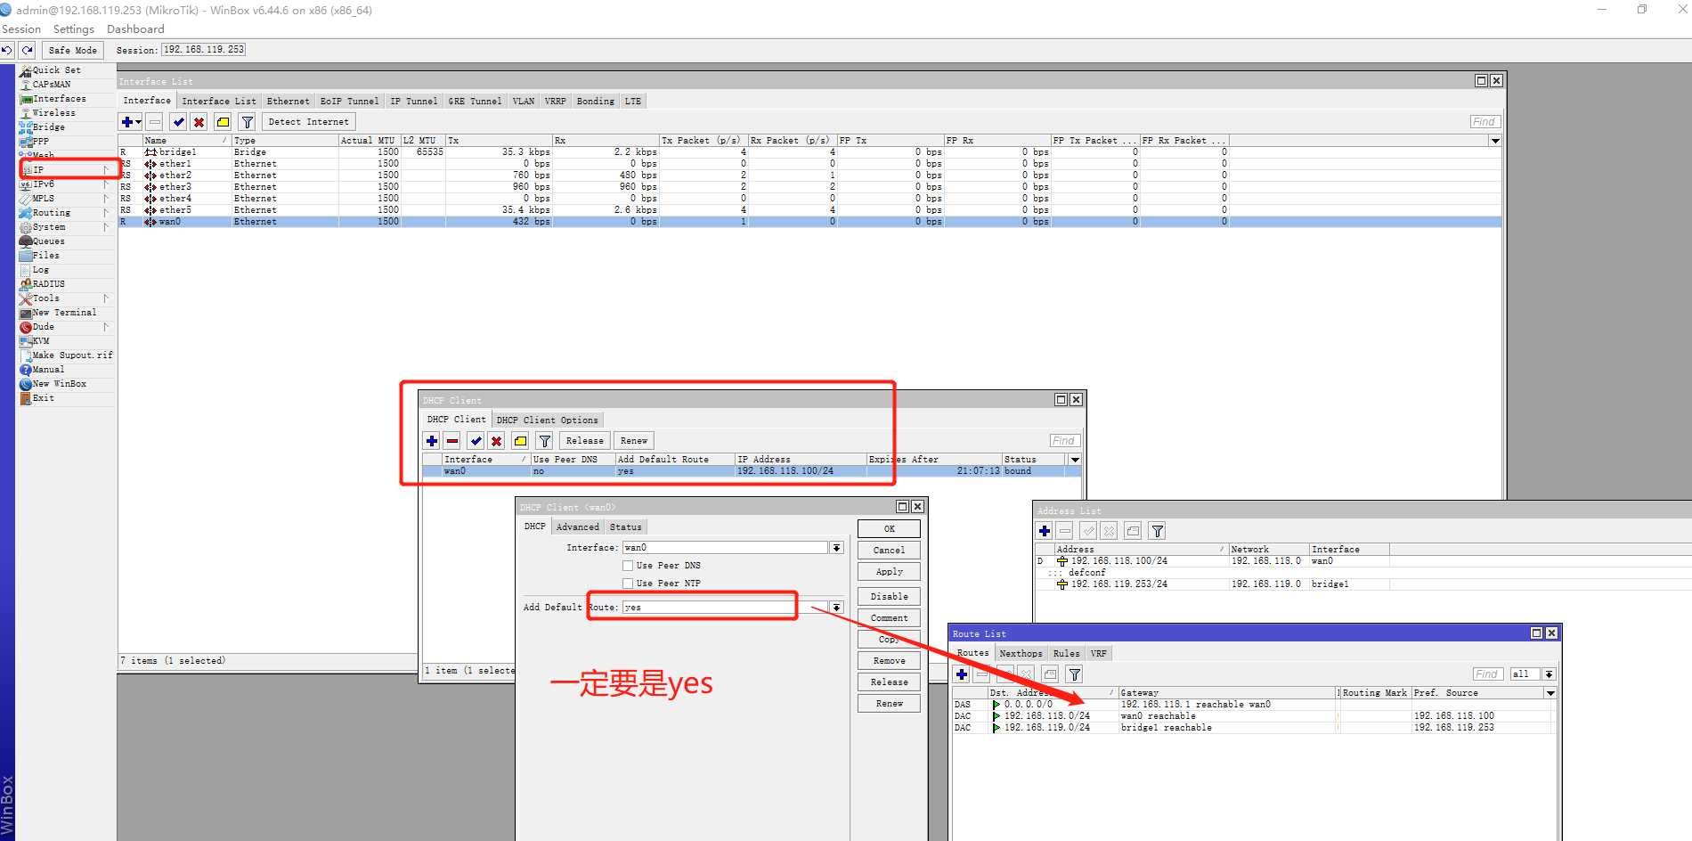Click the add plus icon in Address List window
The height and width of the screenshot is (841, 1692).
coord(1045,531)
